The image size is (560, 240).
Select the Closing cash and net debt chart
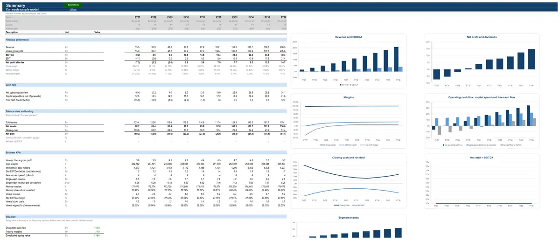tap(348, 181)
